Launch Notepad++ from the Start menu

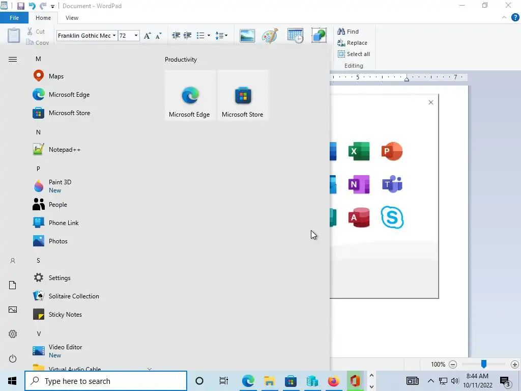pyautogui.click(x=56, y=150)
